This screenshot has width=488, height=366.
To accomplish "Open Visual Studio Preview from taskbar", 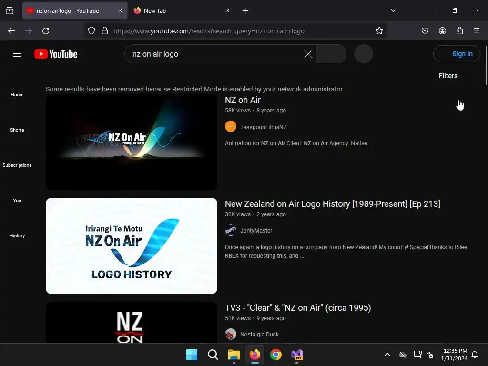I will coord(297,355).
